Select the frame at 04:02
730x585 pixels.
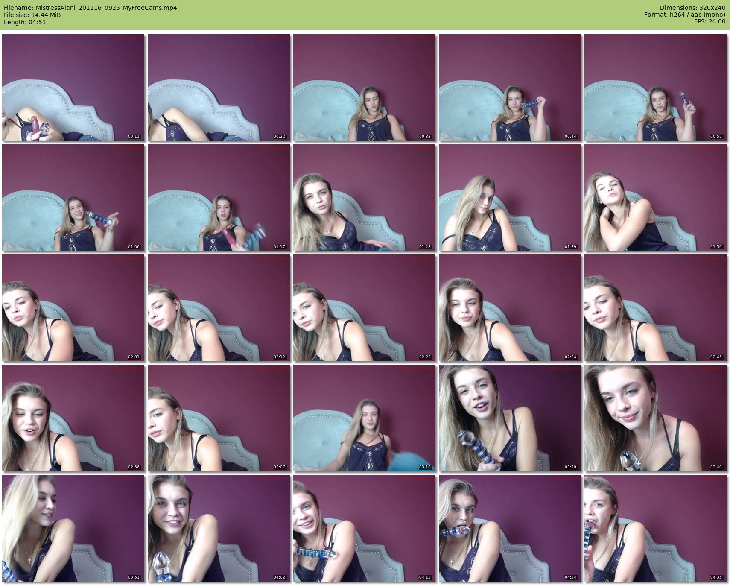click(219, 528)
